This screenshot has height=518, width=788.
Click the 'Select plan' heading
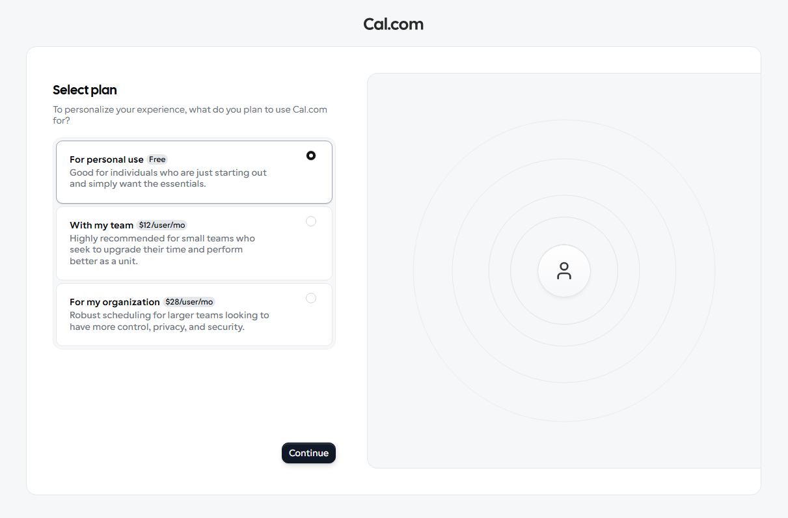pos(85,90)
